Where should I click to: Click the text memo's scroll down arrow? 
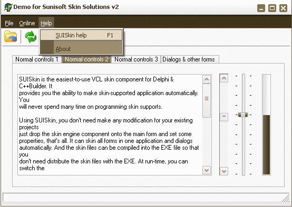[x=207, y=170]
